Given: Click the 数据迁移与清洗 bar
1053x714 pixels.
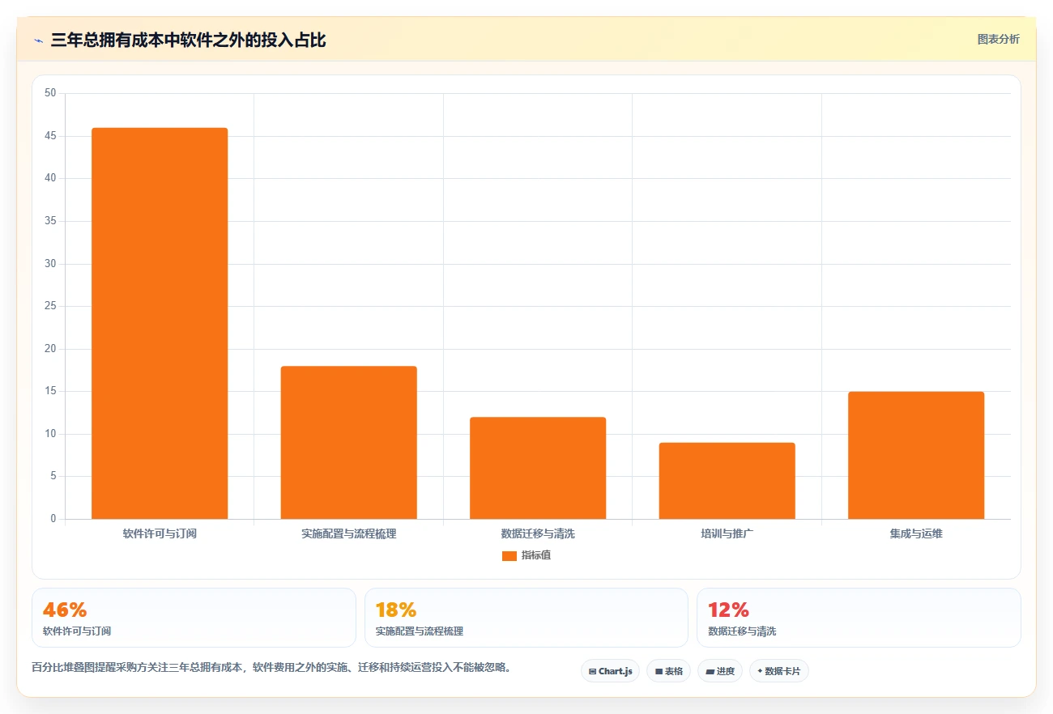Looking at the screenshot, I should click(x=538, y=468).
